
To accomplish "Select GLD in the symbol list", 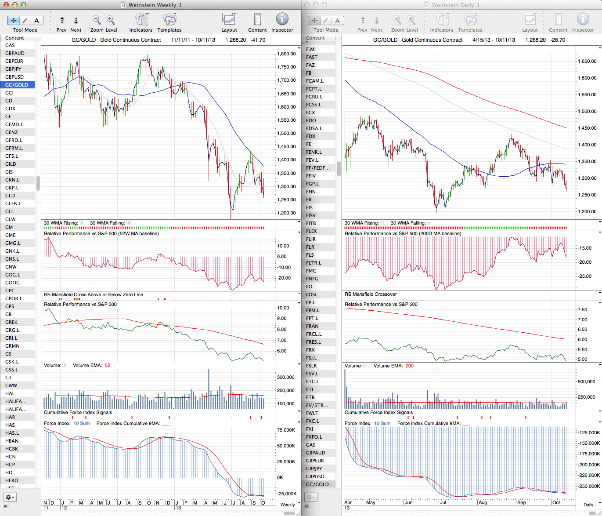I will coord(10,196).
